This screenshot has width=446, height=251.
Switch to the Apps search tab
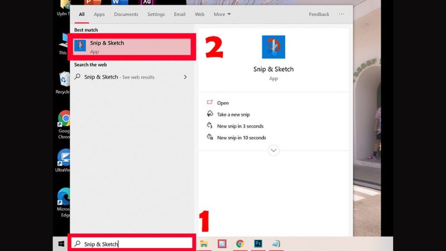click(x=99, y=15)
